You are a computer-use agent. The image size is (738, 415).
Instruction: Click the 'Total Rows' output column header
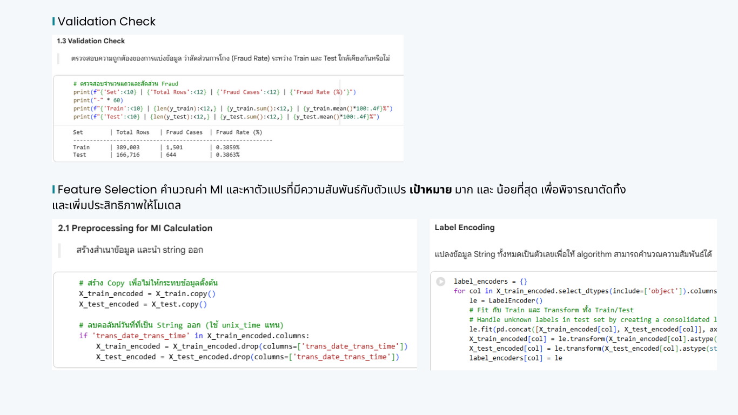tap(133, 132)
